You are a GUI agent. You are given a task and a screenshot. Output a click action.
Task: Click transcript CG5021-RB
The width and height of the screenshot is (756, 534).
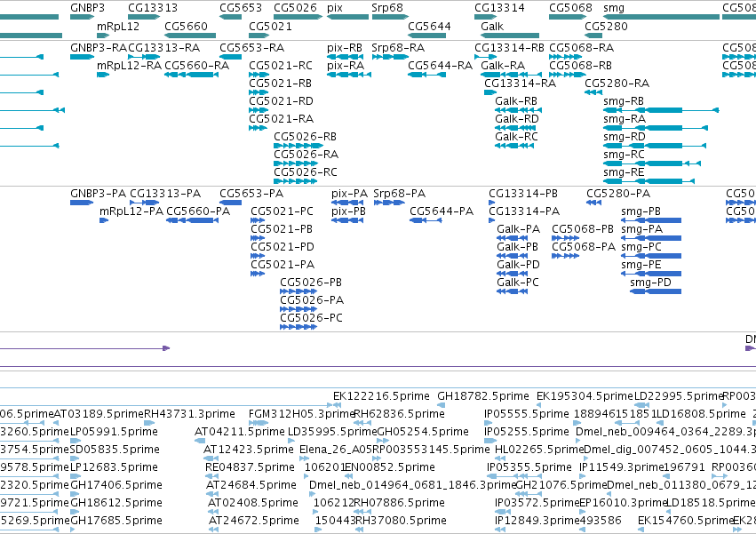[259, 92]
